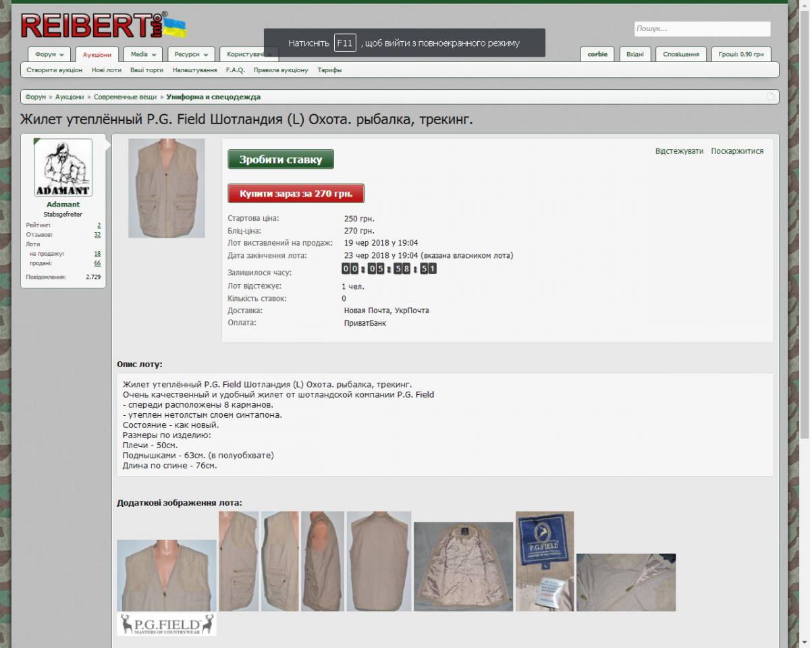Screen dimensions: 810x648
Task: Select the start price '250 грн.' value
Action: (359, 219)
